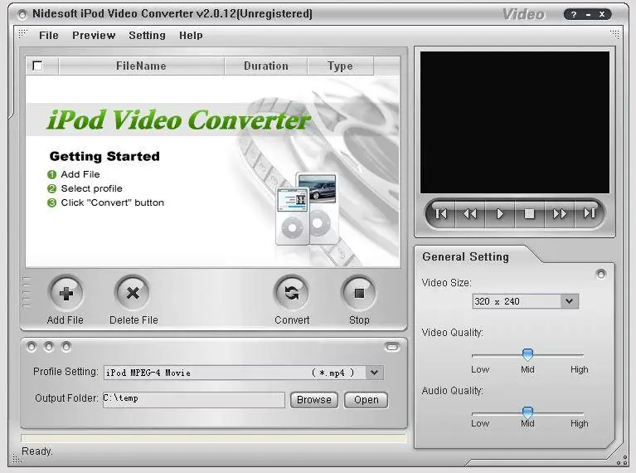Play the preview video
Screen dimensions: 636x473
coord(500,213)
